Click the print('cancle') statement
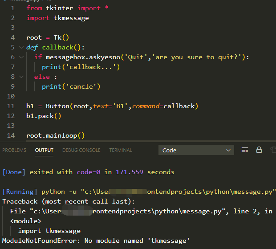 tap(71, 87)
